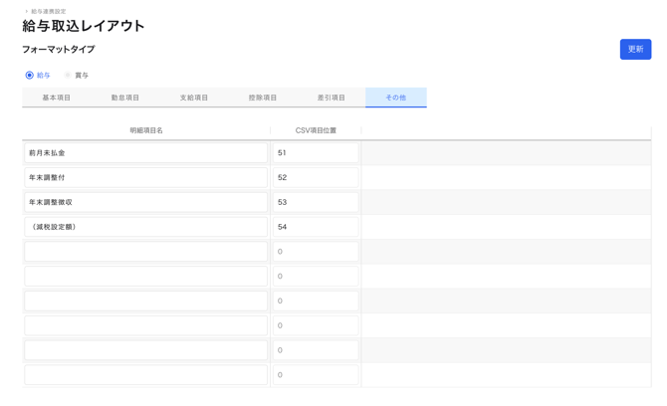Screen dimensions: 667x406
Task: Select the （減税設定額） name field
Action: coord(145,227)
